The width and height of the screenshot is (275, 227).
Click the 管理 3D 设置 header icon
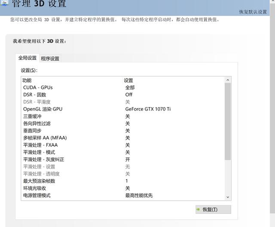(x=4, y=3)
